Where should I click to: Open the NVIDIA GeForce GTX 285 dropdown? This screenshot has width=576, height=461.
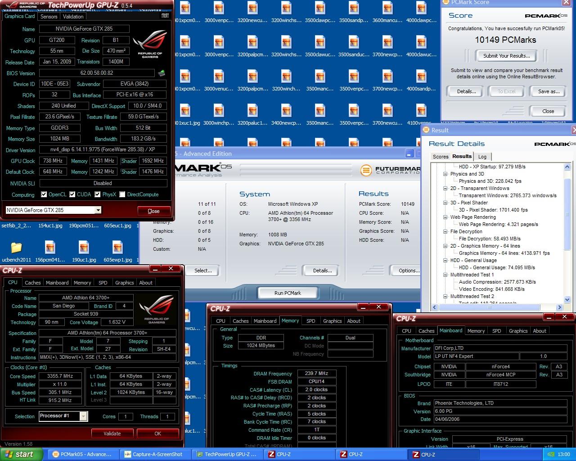(98, 210)
